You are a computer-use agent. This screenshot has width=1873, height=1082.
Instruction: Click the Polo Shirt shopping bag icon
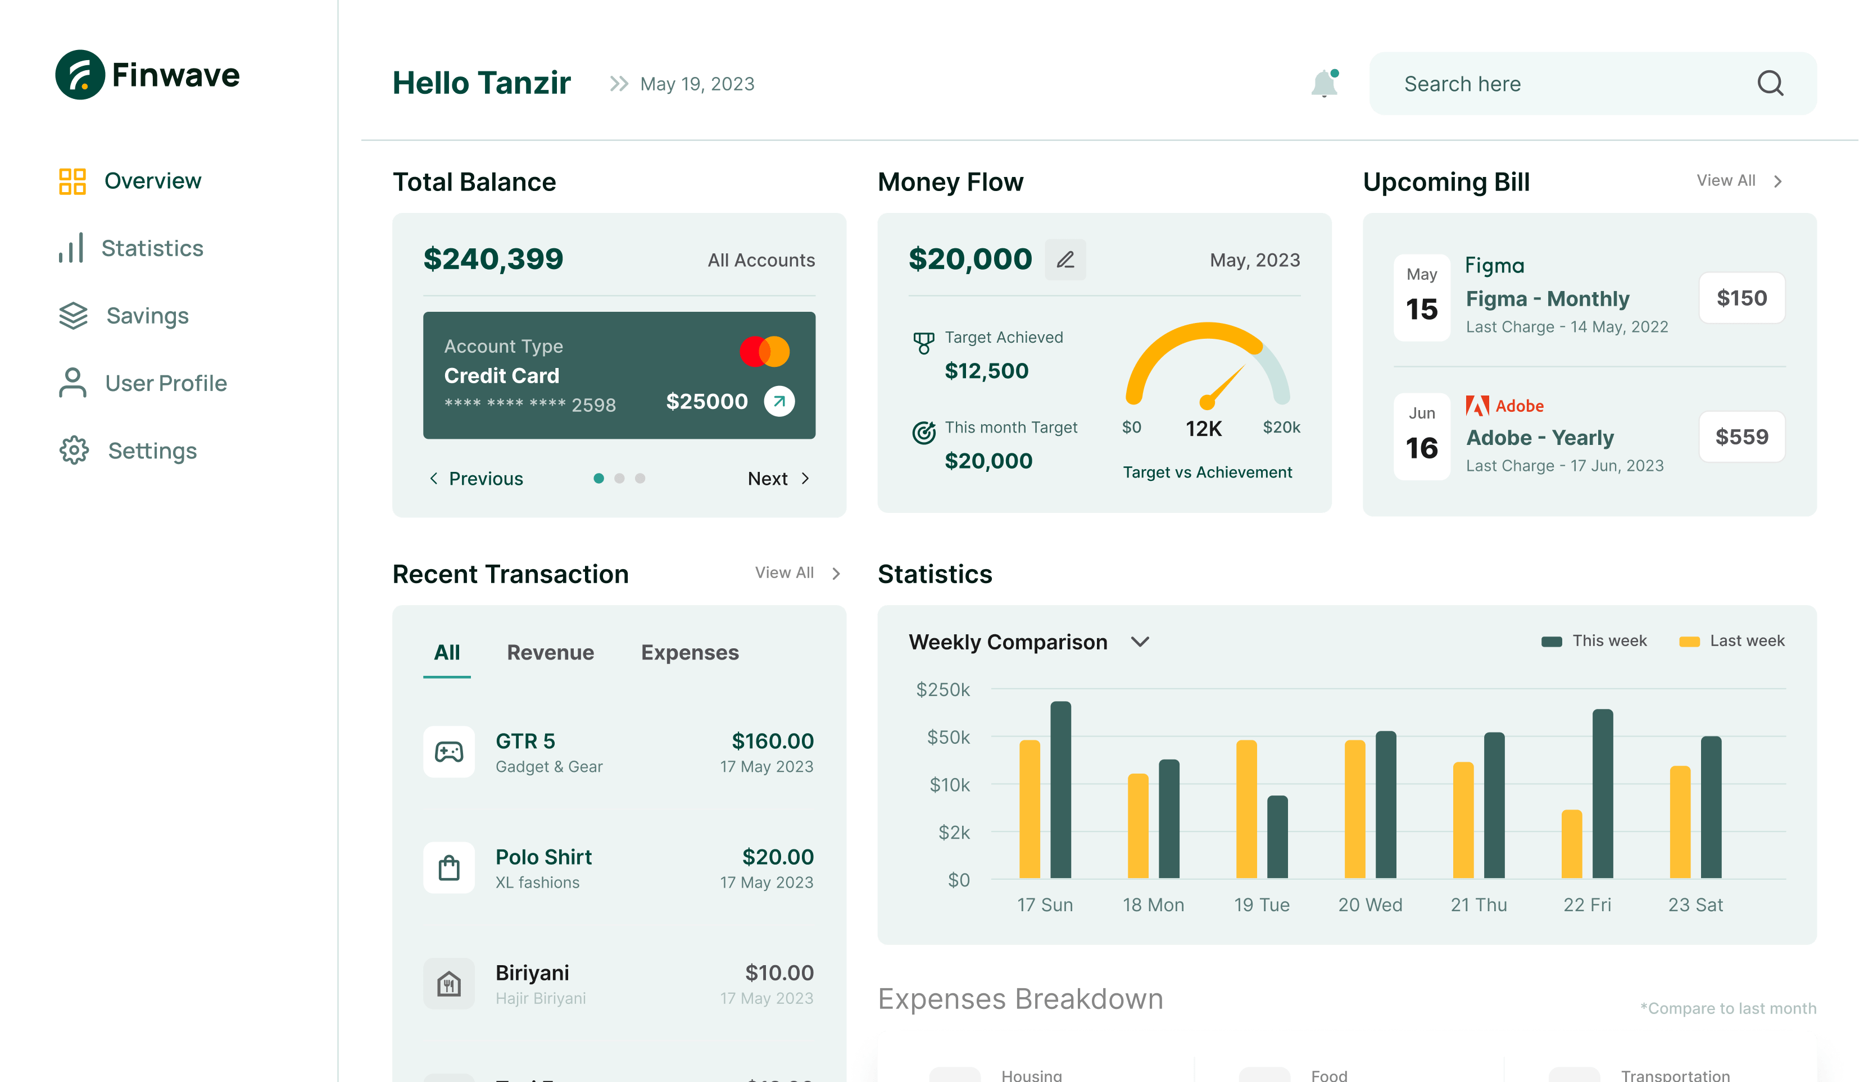tap(449, 868)
